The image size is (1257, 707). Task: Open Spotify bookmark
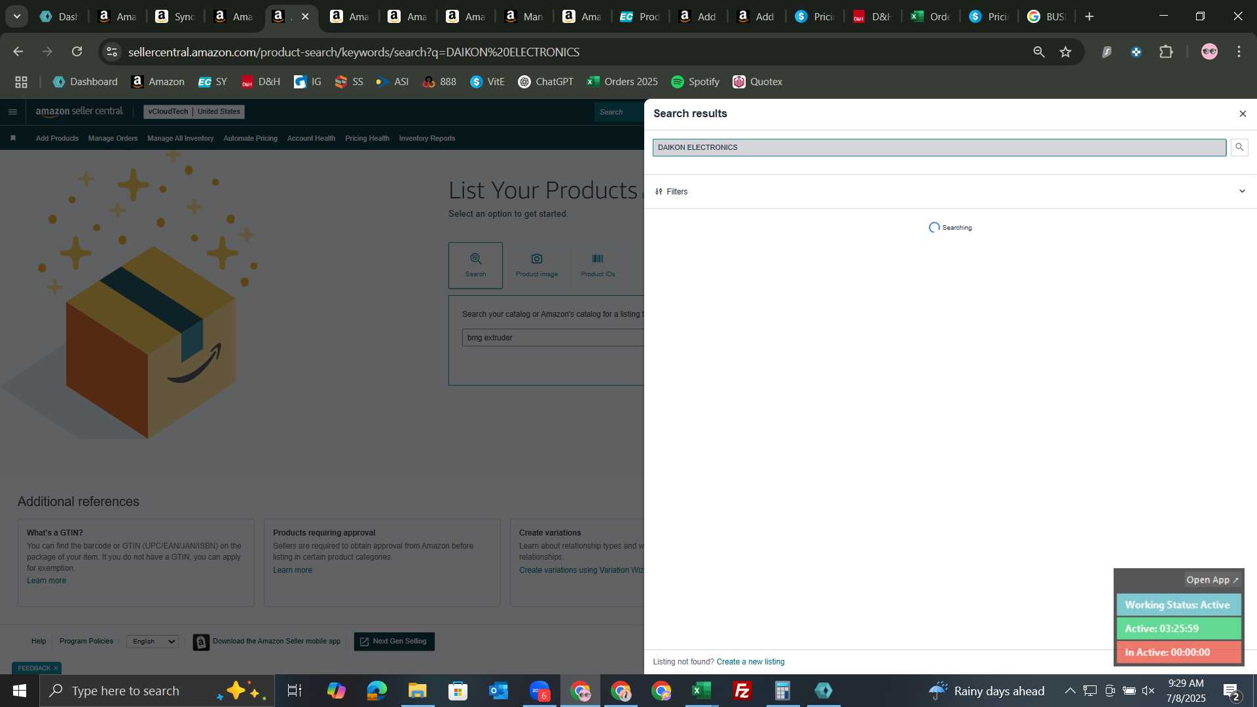(695, 82)
